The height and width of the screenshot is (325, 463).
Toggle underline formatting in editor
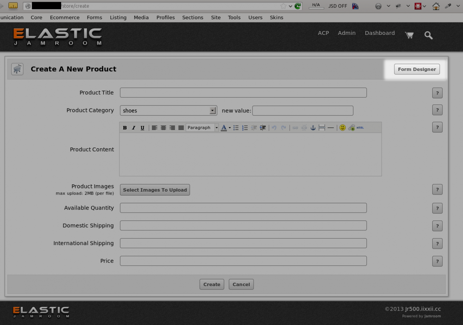[143, 128]
